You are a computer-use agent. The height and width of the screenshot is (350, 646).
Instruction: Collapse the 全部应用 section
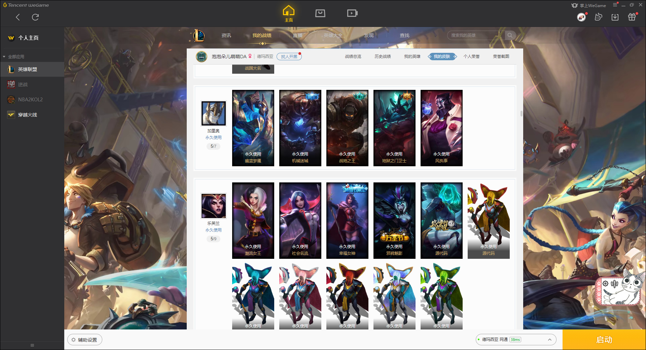(x=13, y=57)
